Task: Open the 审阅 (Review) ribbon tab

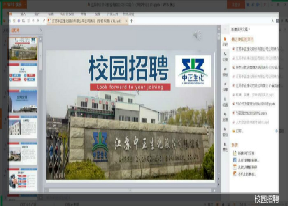Action: coord(84,14)
